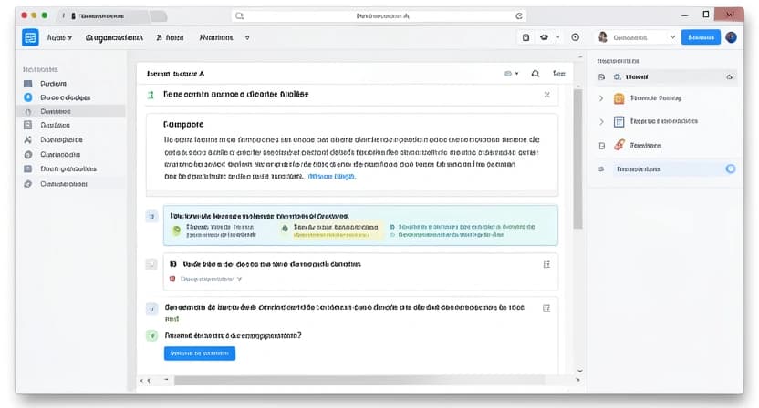The image size is (759, 408).
Task: Click the red square color tag
Action: pyautogui.click(x=172, y=279)
